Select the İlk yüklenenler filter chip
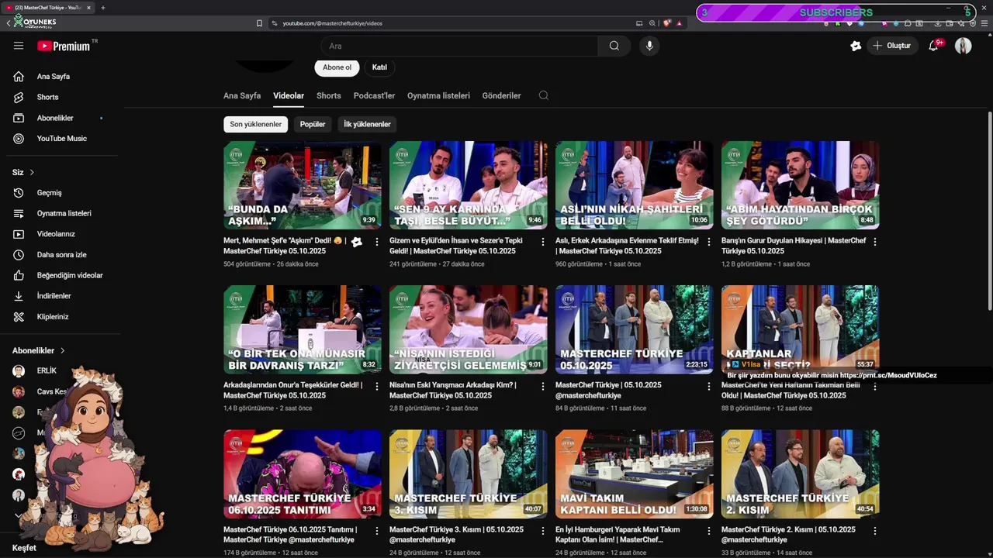This screenshot has height=558, width=993. 367,124
